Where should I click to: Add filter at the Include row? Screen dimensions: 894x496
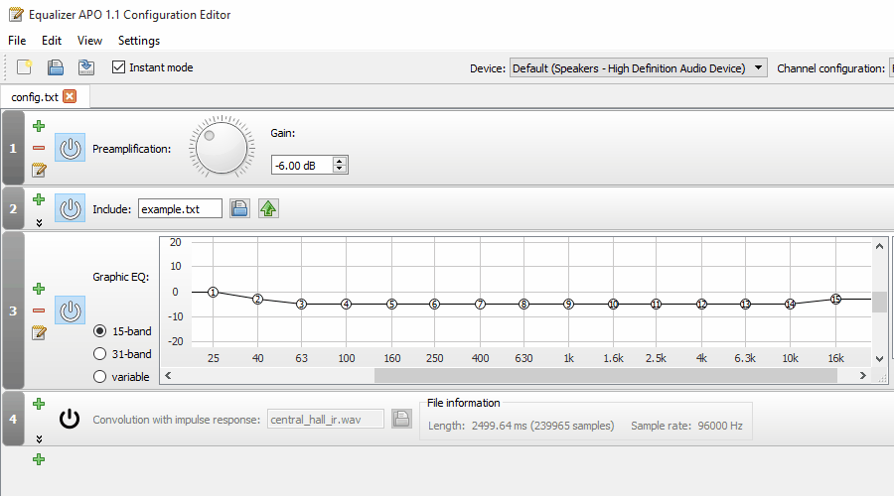tap(39, 199)
